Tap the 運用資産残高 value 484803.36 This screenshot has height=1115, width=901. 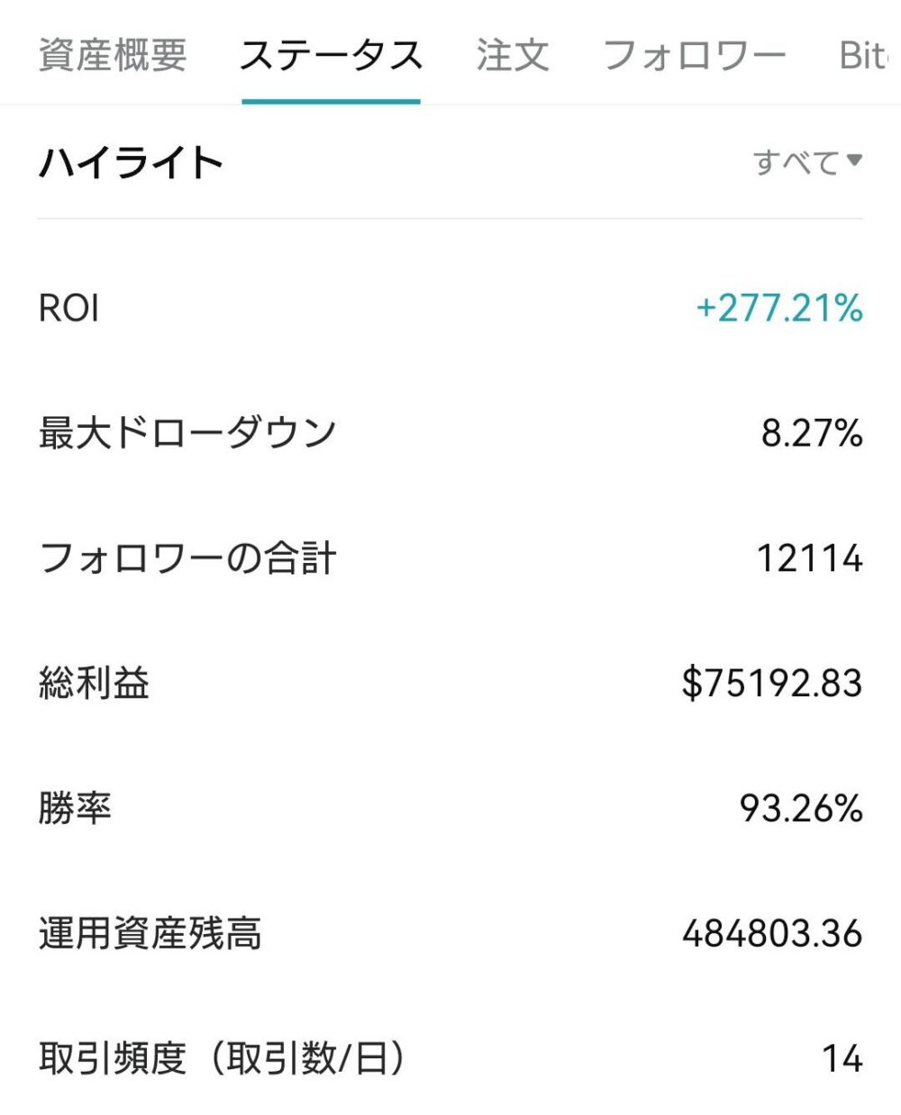(772, 933)
